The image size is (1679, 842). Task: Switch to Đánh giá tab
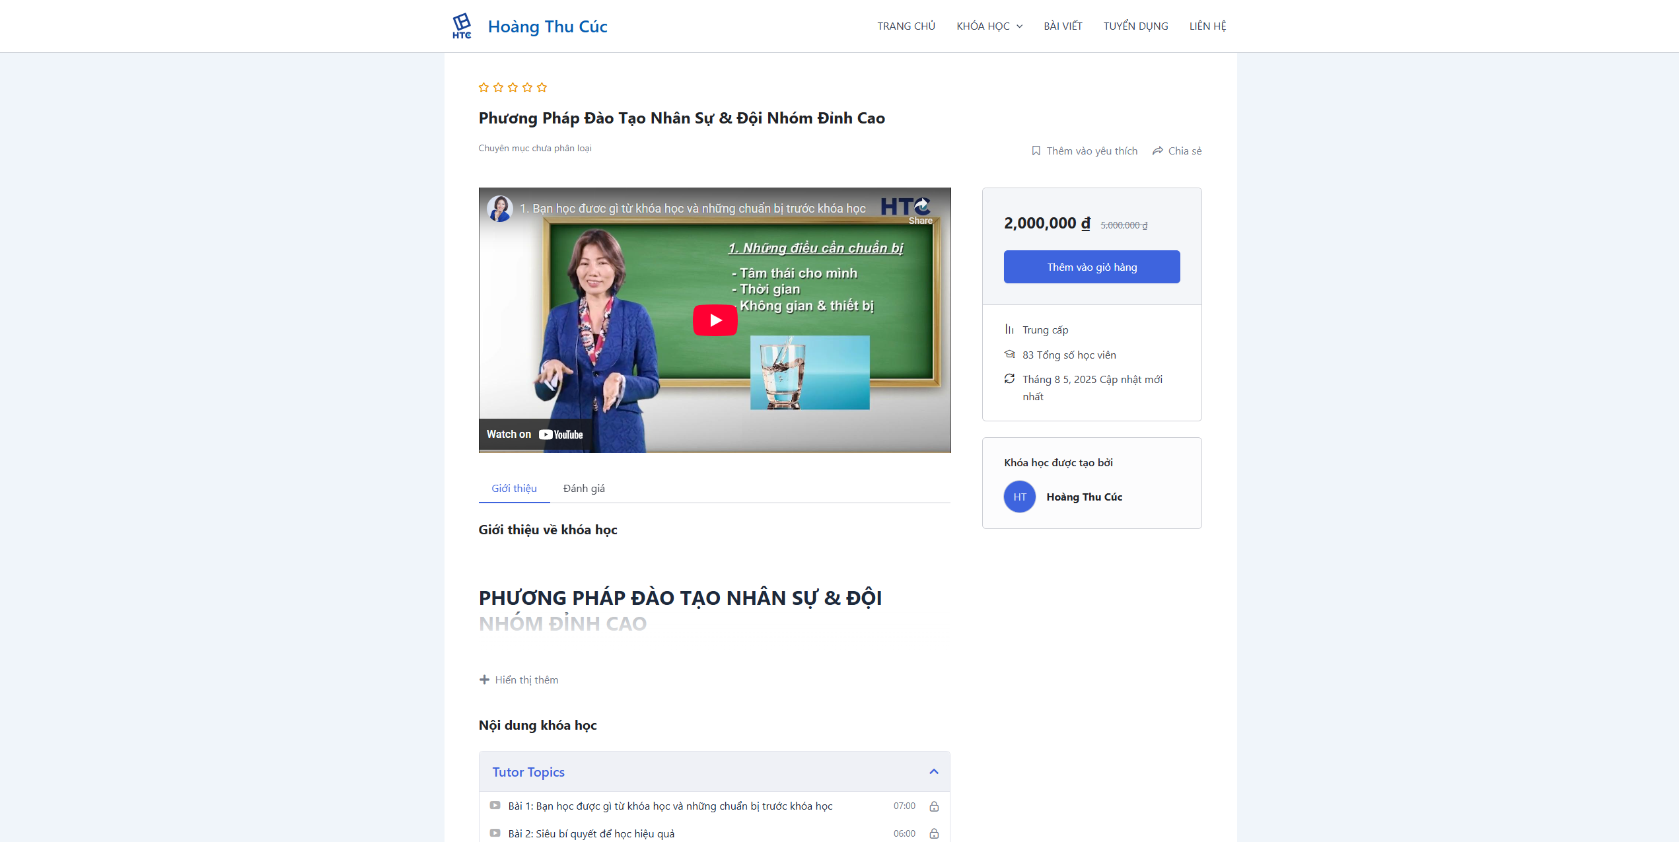pos(584,488)
